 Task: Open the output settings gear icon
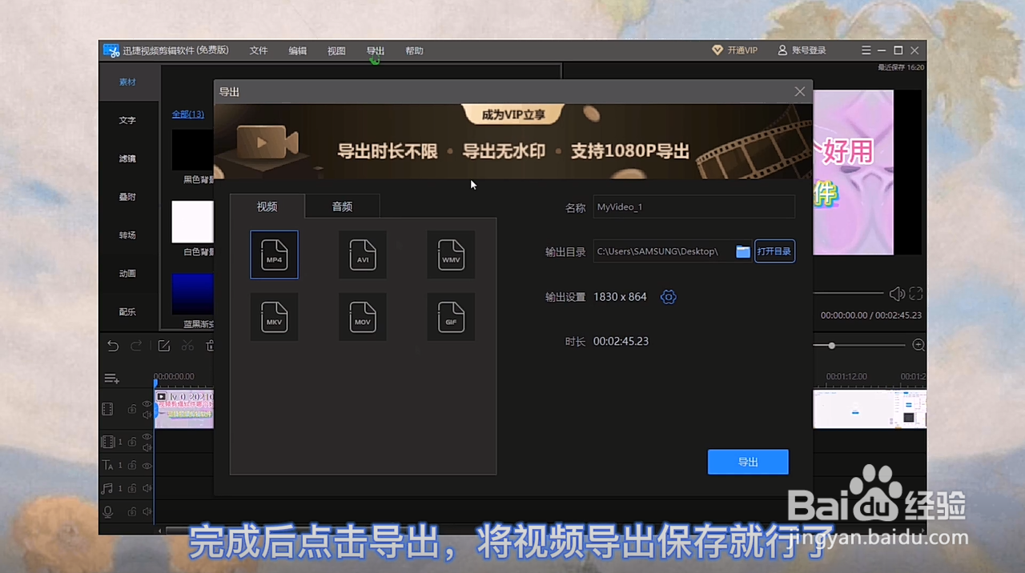[x=668, y=297]
